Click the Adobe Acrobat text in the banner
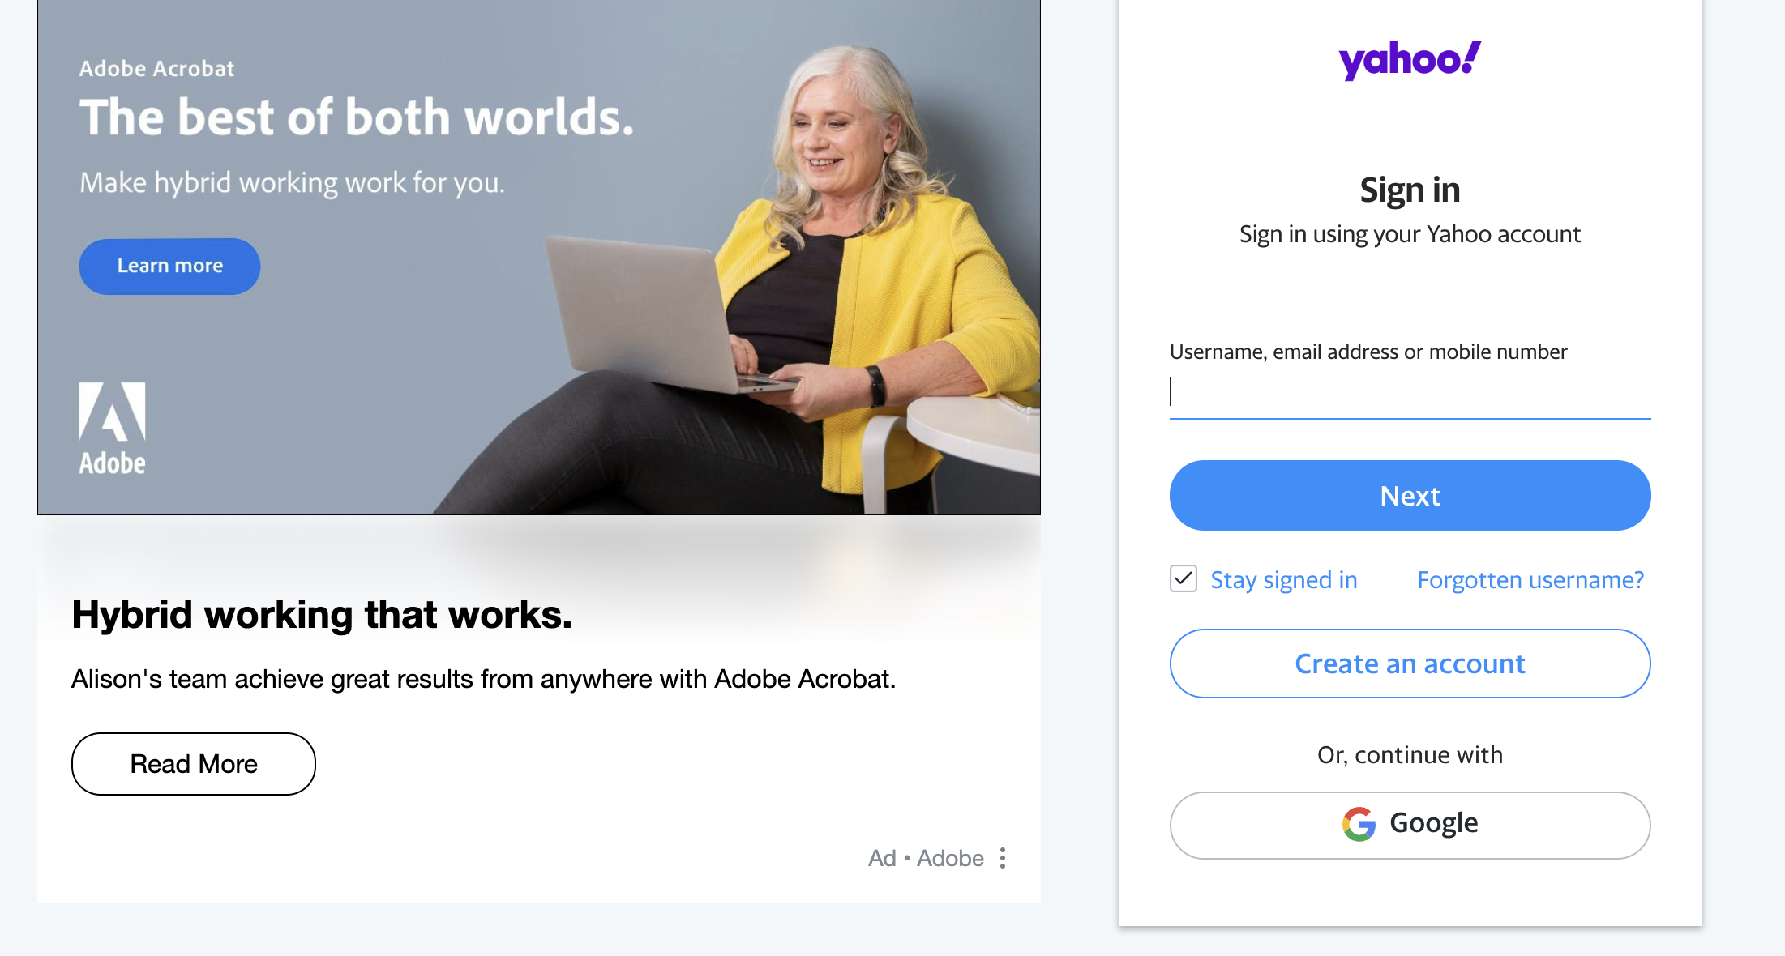Image resolution: width=1785 pixels, height=956 pixels. coord(156,69)
